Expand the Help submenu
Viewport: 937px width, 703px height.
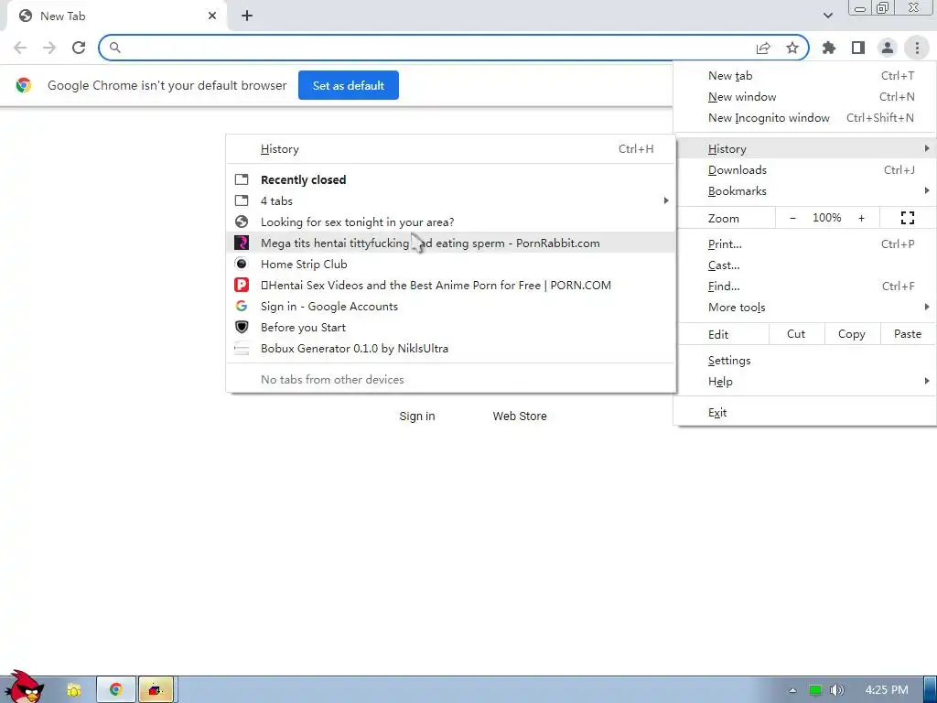pyautogui.click(x=804, y=382)
